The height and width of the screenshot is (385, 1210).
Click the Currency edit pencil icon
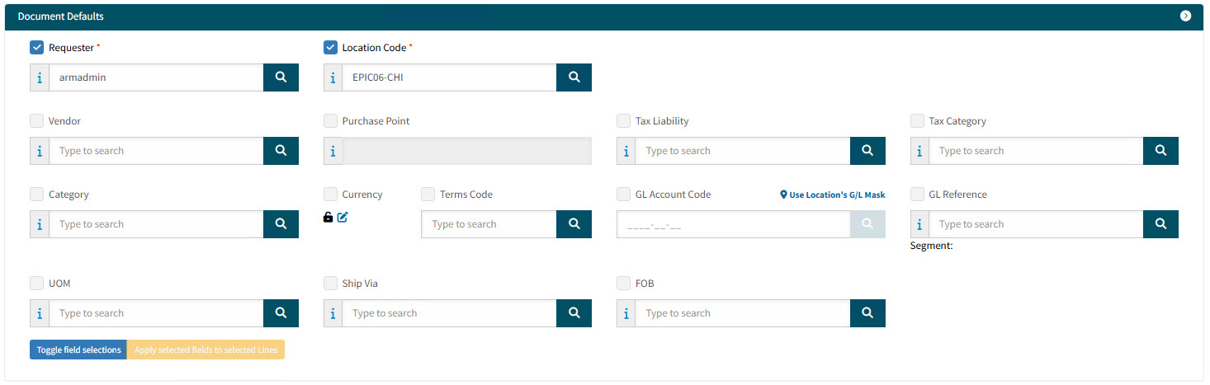[343, 218]
